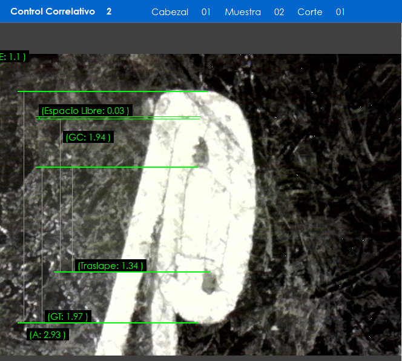Image resolution: width=402 pixels, height=361 pixels.
Task: Select the Cabezal header label
Action: 170,12
